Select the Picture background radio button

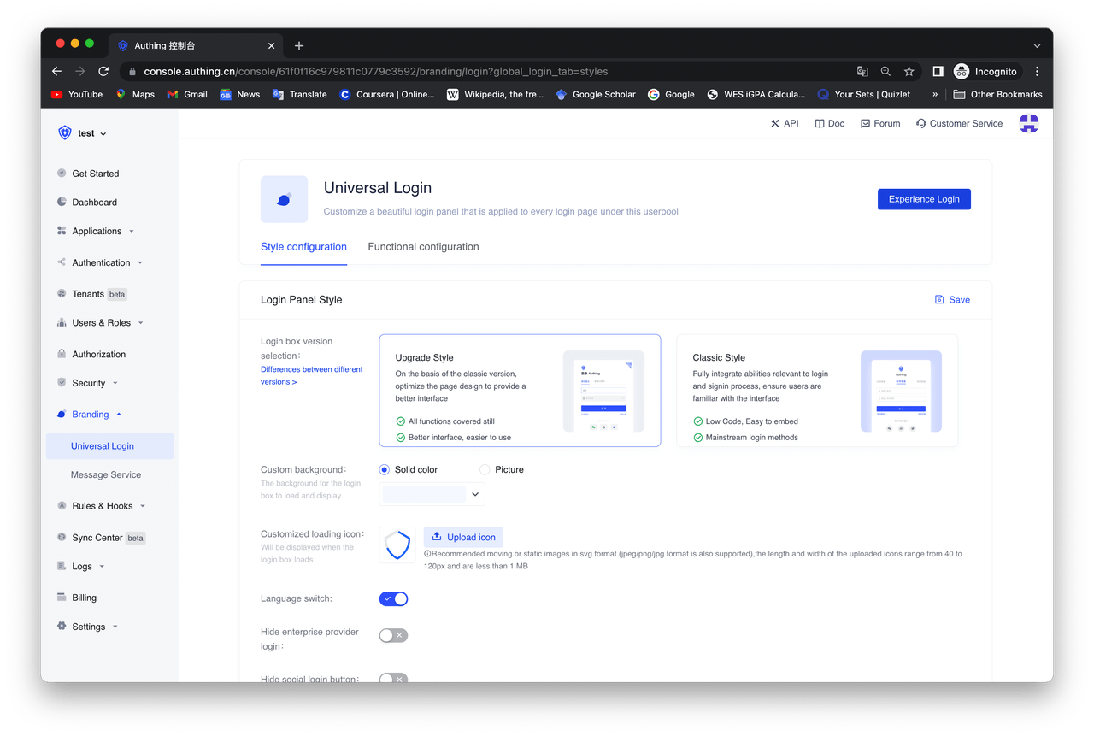coord(485,470)
